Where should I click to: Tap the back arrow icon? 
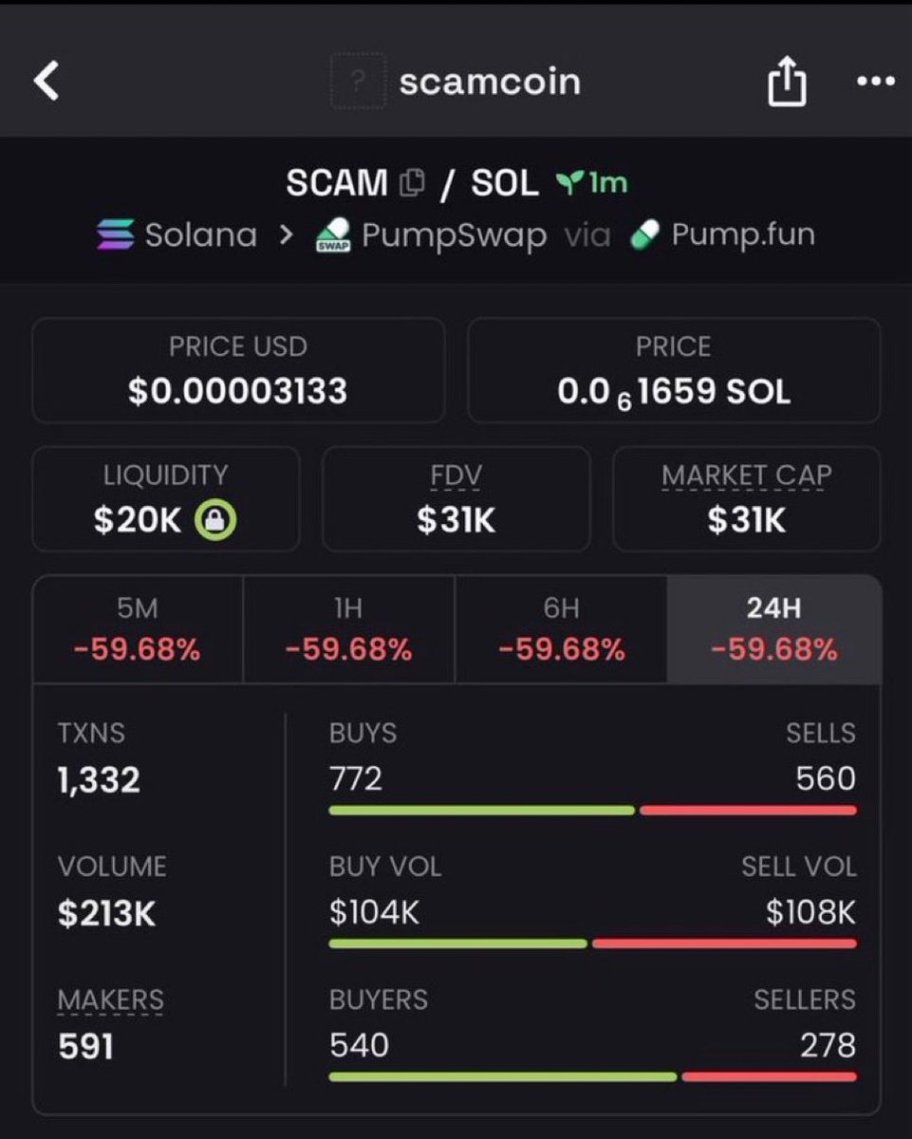[47, 82]
